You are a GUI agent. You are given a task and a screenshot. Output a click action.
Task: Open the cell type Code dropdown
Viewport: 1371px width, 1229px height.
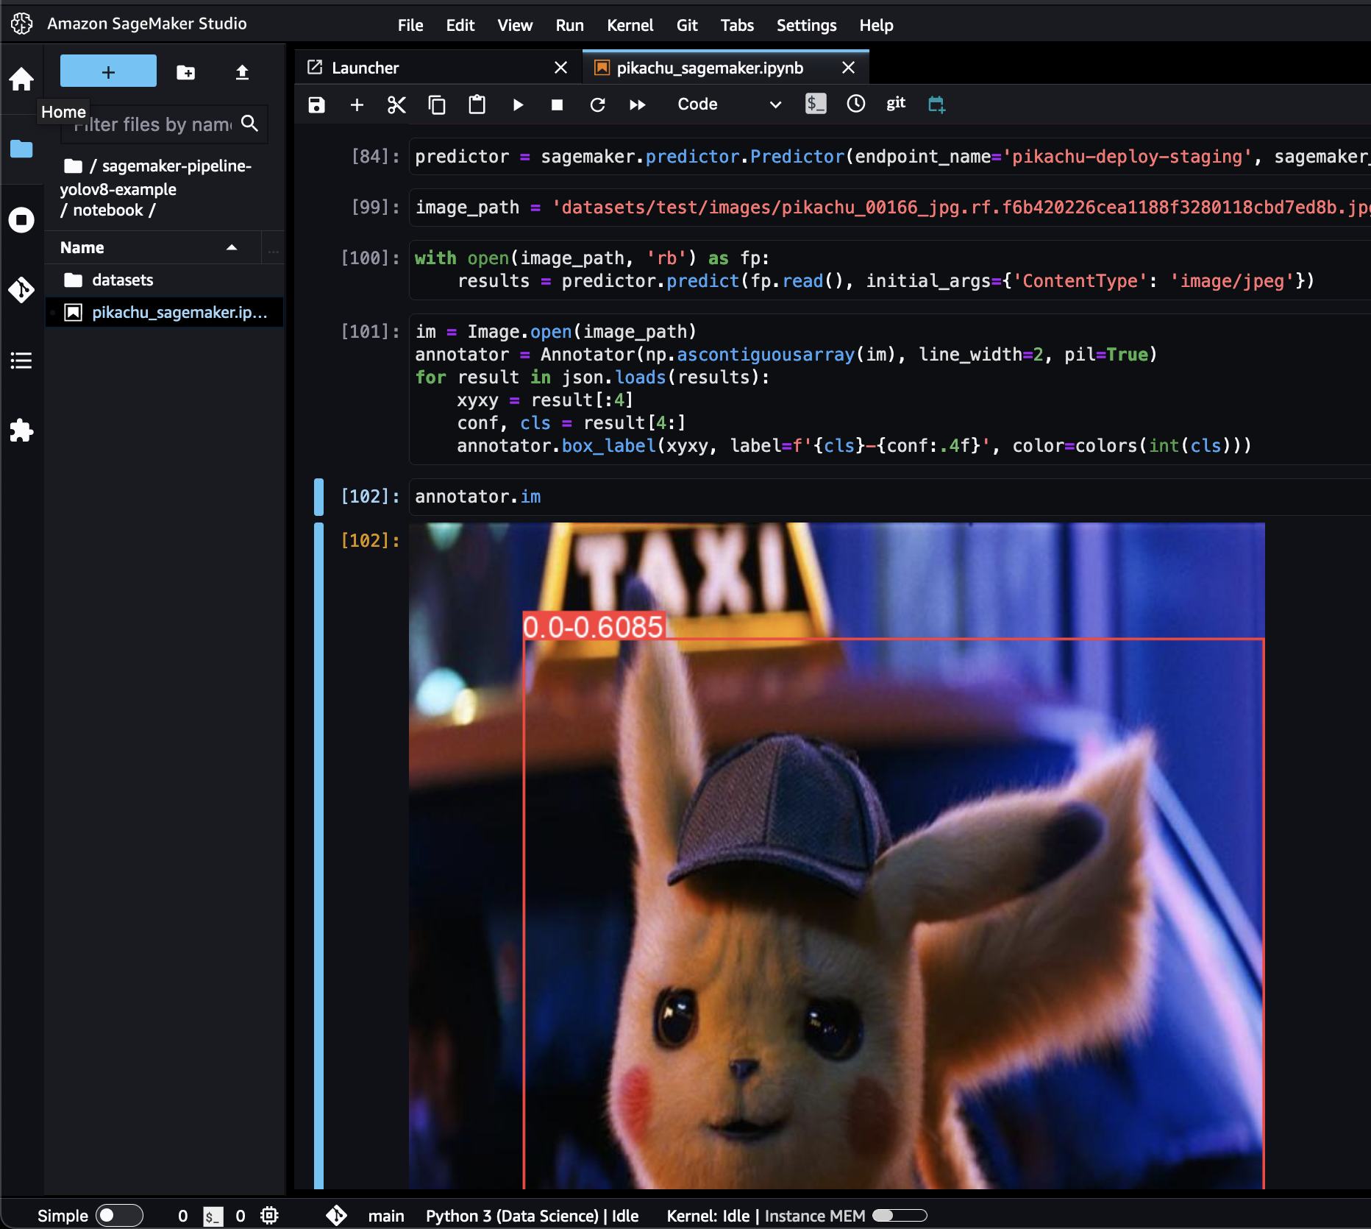point(728,105)
